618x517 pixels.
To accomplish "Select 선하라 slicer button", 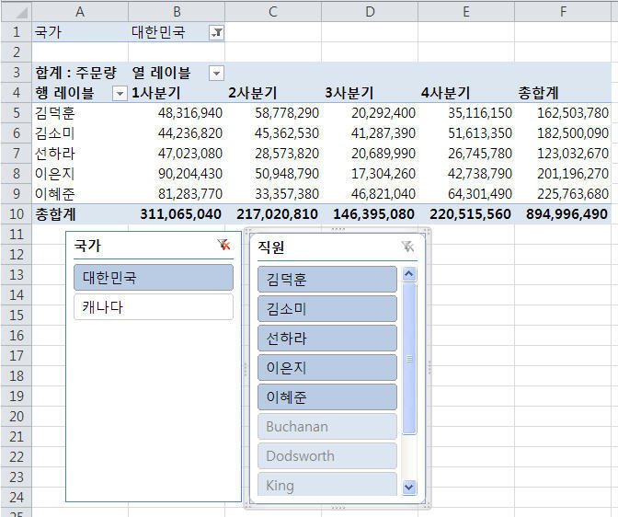I will click(326, 339).
